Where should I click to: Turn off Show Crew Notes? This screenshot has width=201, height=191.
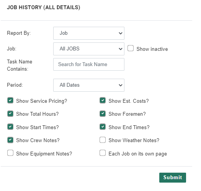point(10,140)
